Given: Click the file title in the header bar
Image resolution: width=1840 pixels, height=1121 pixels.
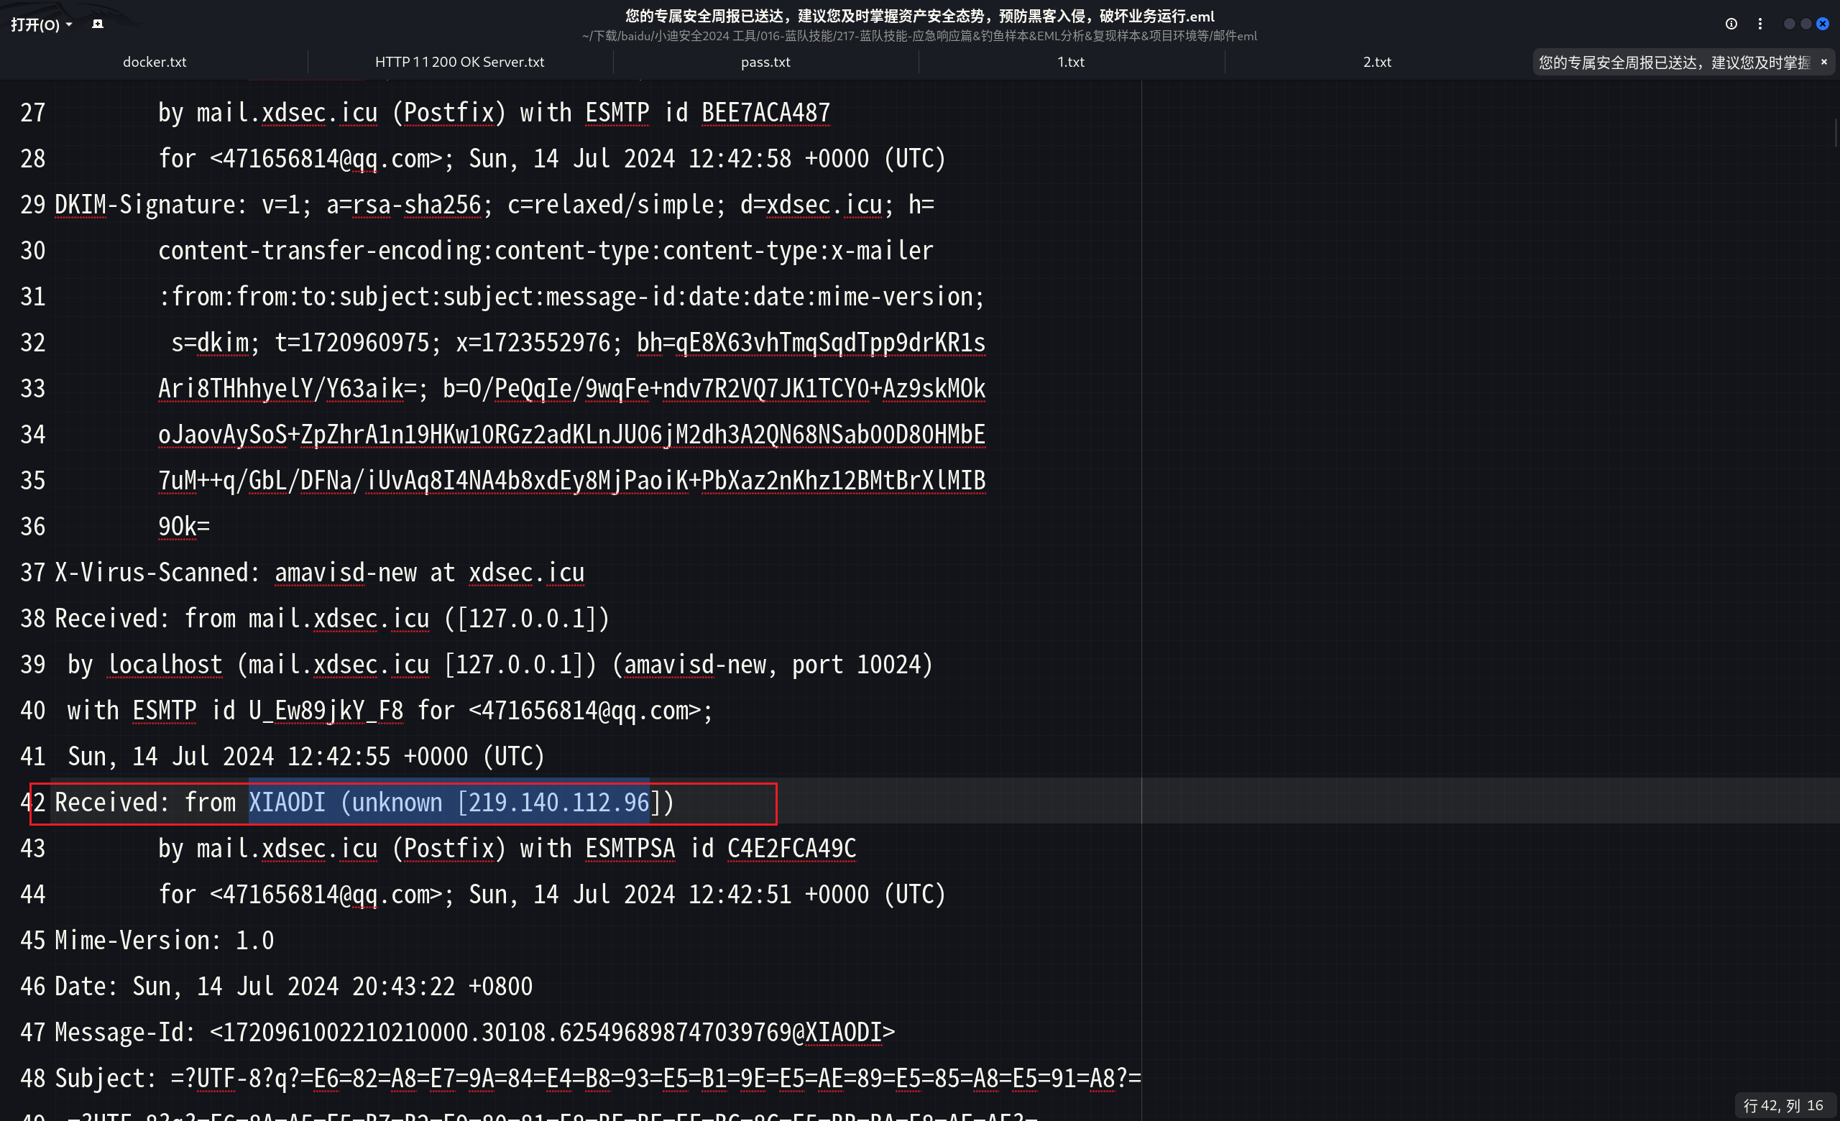Looking at the screenshot, I should tap(919, 17).
